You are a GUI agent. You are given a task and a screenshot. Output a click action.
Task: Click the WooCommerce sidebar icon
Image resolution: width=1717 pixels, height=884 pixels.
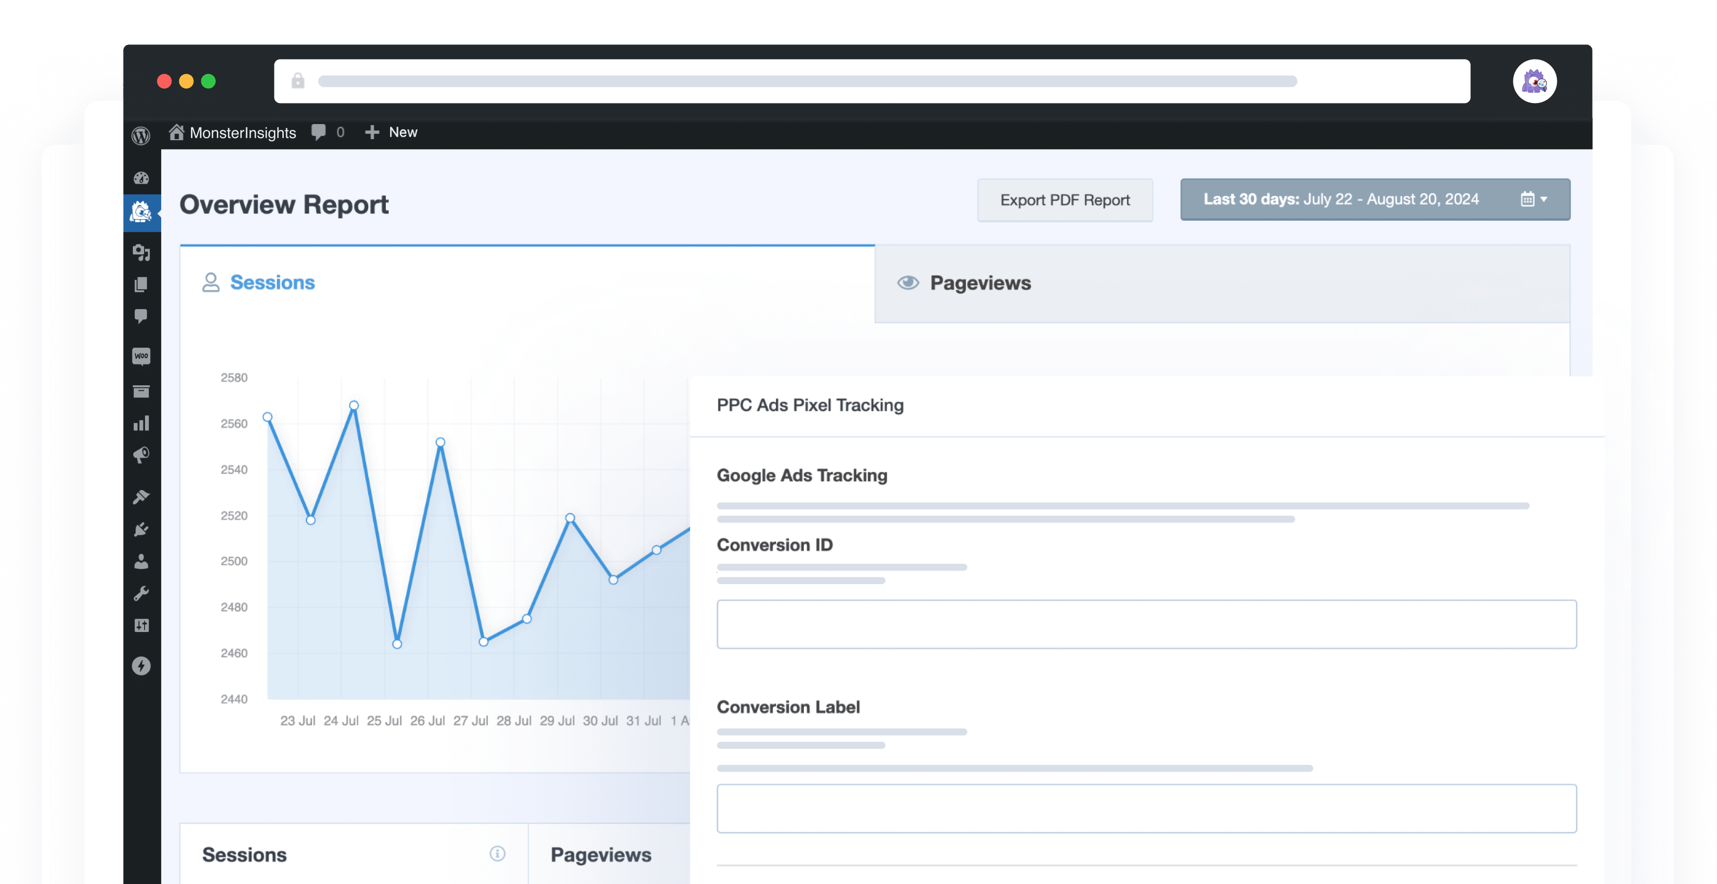point(141,356)
